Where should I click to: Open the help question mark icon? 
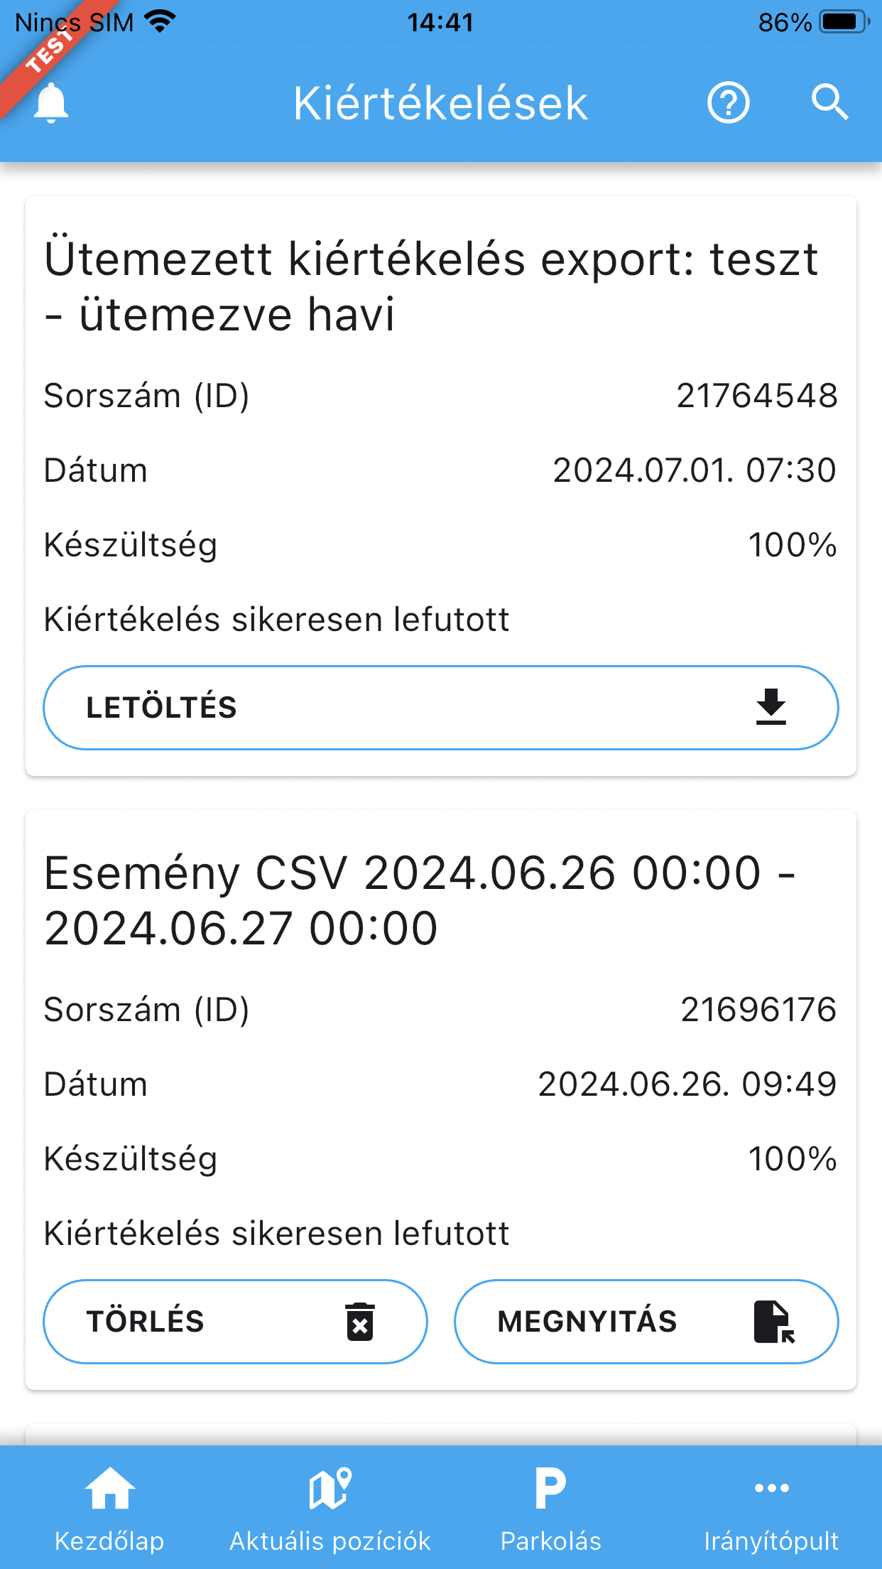728,103
